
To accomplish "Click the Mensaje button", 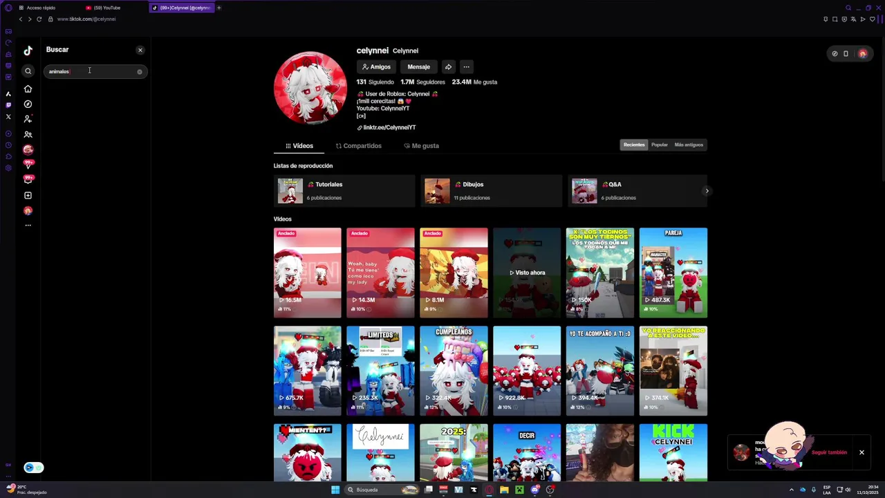I will [x=418, y=67].
